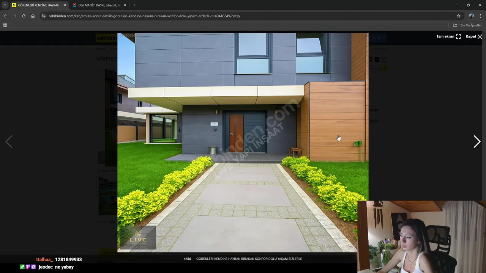Open the Chrome profile avatar
The image size is (486, 273).
point(471,16)
